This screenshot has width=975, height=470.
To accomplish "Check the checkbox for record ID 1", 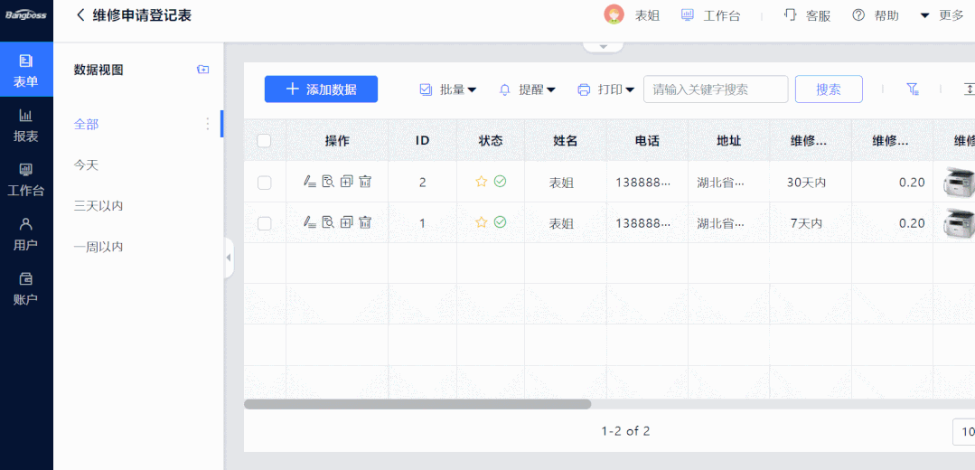I will (264, 223).
